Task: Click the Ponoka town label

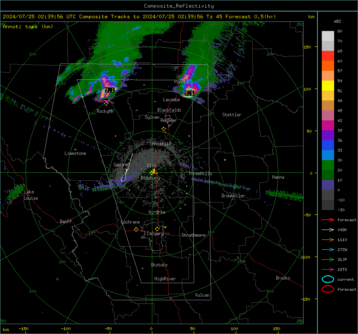Action: tap(181, 82)
